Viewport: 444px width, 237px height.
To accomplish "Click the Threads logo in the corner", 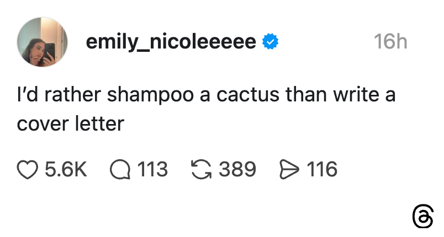I will 422,217.
